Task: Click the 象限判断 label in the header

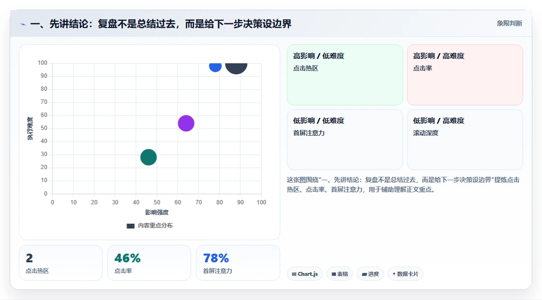Action: pos(509,24)
